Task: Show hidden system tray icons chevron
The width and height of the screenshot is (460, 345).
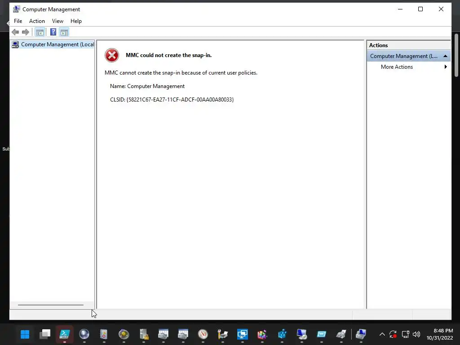Action: tap(382, 334)
